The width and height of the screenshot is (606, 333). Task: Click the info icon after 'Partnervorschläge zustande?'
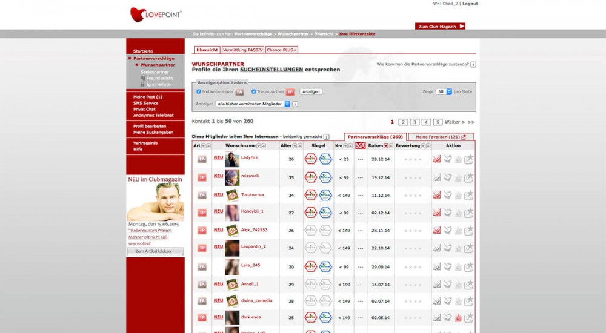(473, 64)
